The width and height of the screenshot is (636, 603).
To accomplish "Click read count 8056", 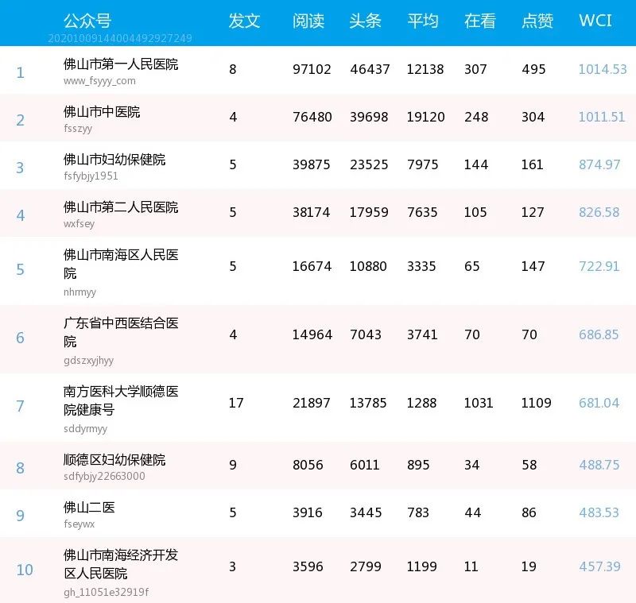I will click(308, 465).
